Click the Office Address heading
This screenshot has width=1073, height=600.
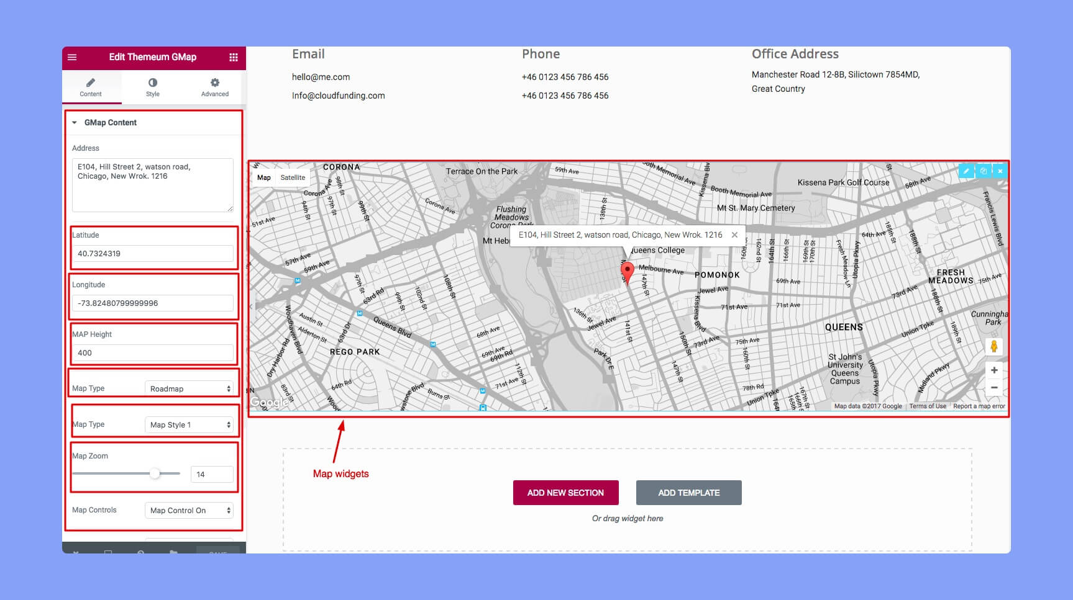pyautogui.click(x=795, y=54)
